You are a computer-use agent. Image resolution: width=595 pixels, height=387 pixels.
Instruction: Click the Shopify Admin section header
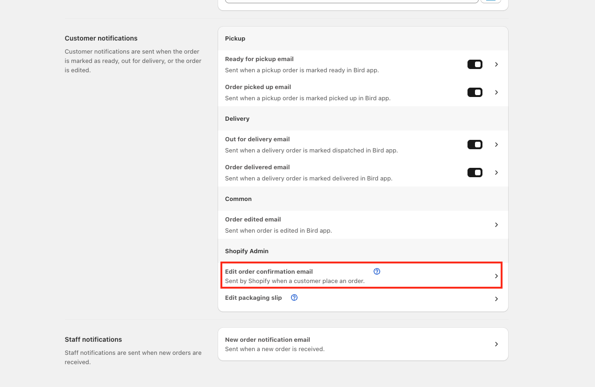(247, 251)
